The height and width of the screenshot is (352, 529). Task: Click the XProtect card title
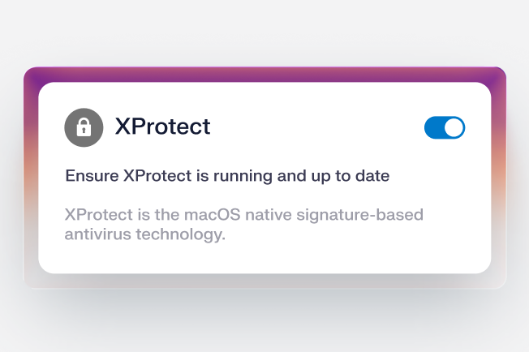click(x=162, y=127)
